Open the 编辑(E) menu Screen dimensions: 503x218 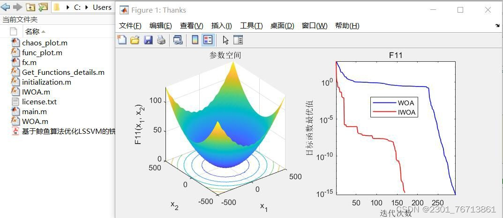pyautogui.click(x=161, y=26)
